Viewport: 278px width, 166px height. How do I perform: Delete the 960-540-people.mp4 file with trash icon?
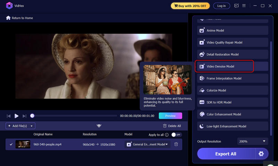tap(176, 144)
